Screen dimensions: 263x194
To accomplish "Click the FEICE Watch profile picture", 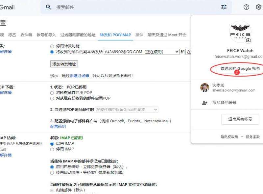I will [240, 32].
